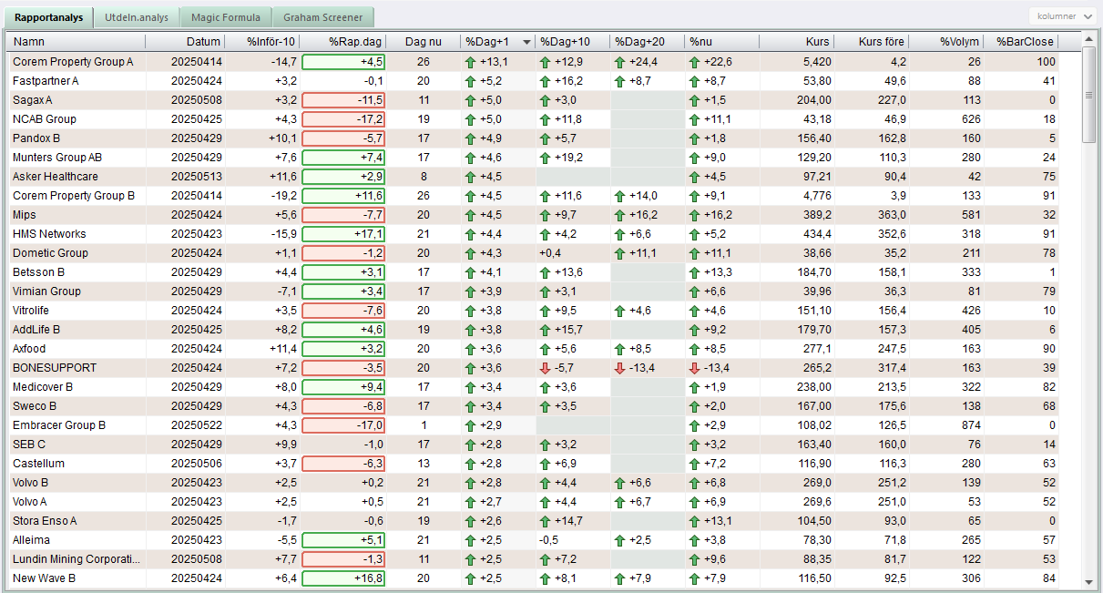Select the Volvo B row name

point(31,483)
